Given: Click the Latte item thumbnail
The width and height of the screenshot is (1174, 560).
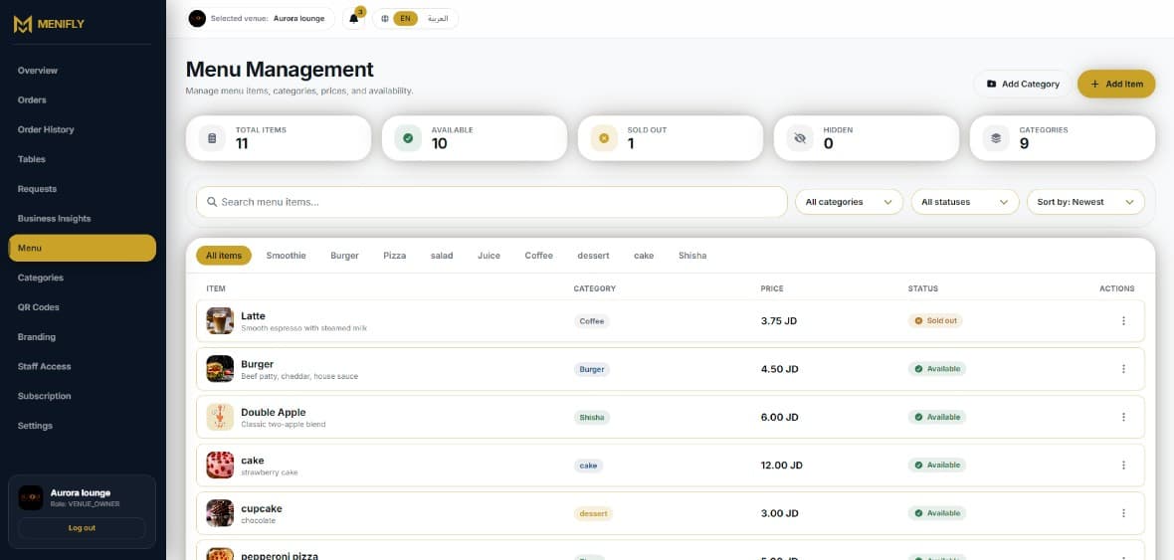Looking at the screenshot, I should [220, 321].
